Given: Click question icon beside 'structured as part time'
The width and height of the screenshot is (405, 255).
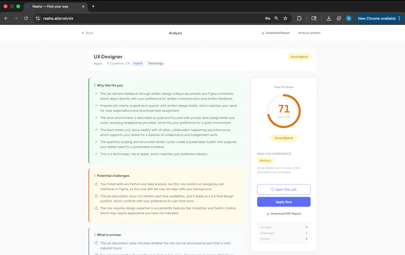Looking at the screenshot, I should [96, 243].
